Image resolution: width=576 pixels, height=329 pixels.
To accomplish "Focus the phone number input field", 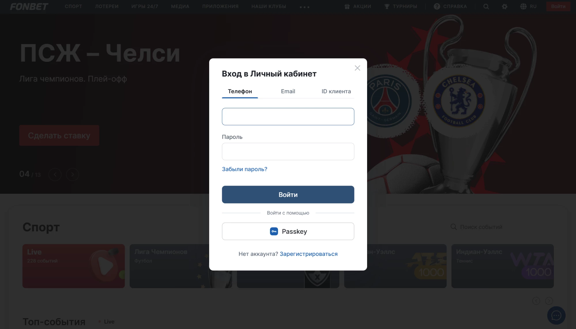I will (x=288, y=117).
